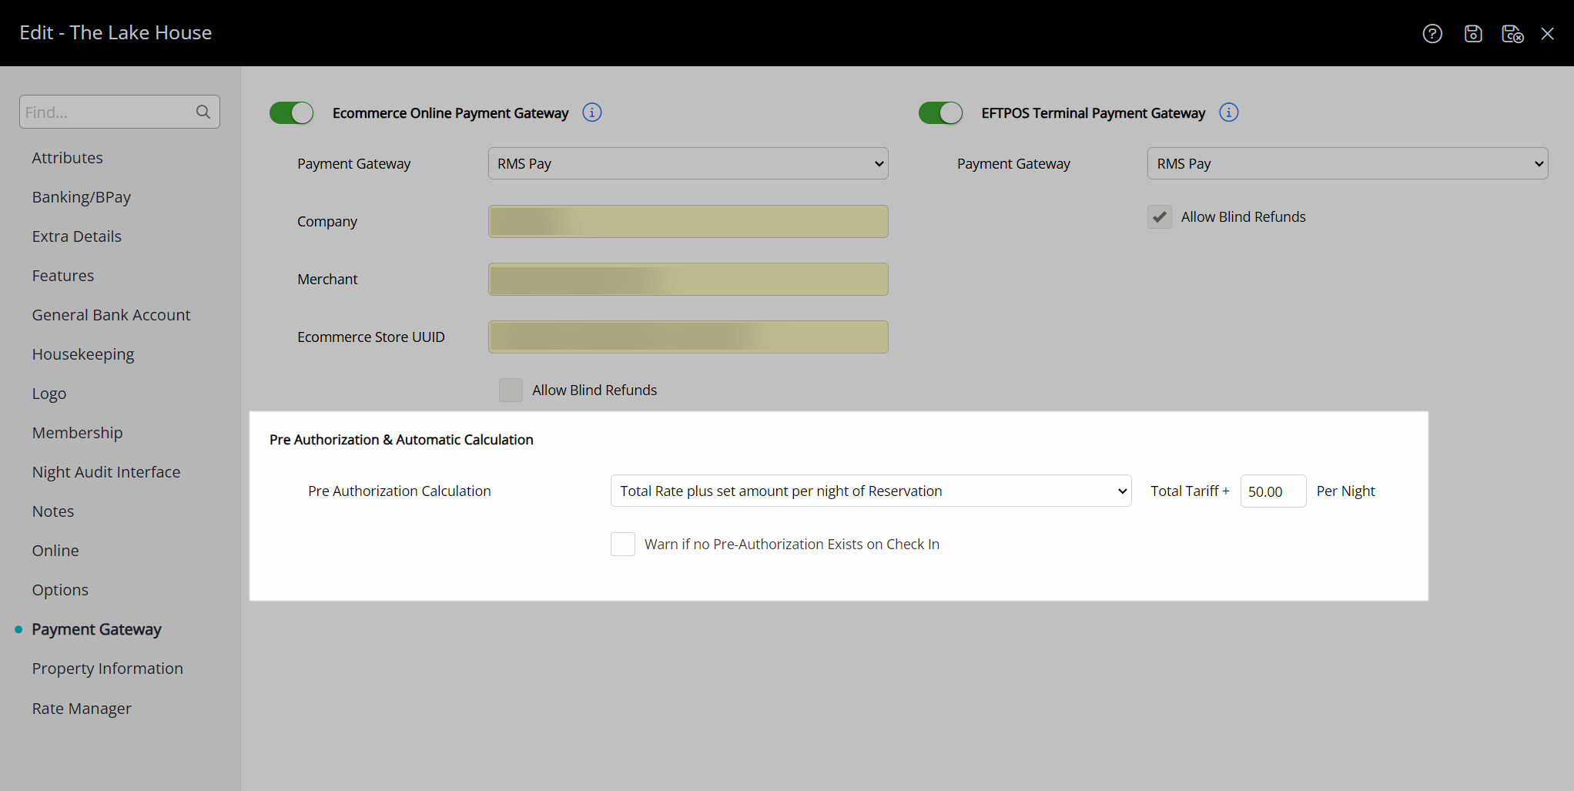Toggle Ecommerce Online Payment Gateway switch
The height and width of the screenshot is (791, 1574).
pyautogui.click(x=291, y=112)
